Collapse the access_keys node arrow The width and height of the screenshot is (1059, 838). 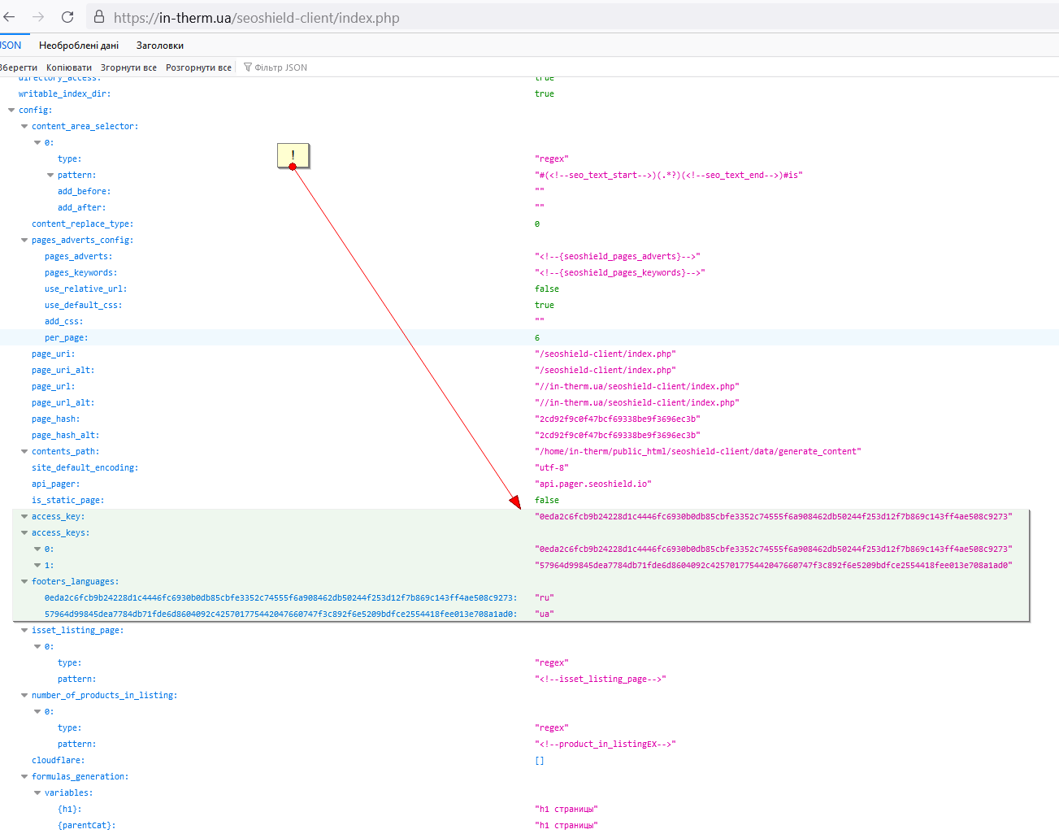(24, 533)
